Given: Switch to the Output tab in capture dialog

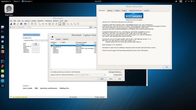Looking at the screenshot, I should point(58,39).
